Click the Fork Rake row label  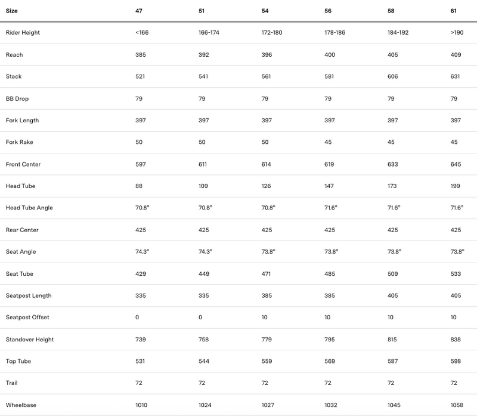point(20,142)
